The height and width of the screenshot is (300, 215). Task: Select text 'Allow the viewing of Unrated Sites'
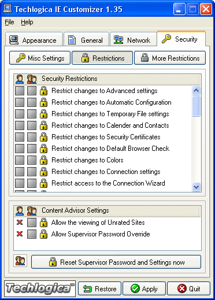pos(98,223)
